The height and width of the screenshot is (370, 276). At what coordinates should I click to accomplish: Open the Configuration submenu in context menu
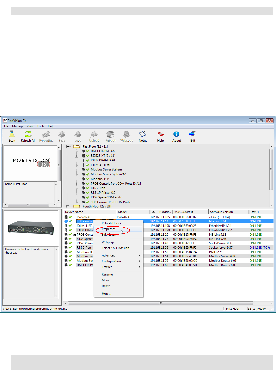point(118,261)
